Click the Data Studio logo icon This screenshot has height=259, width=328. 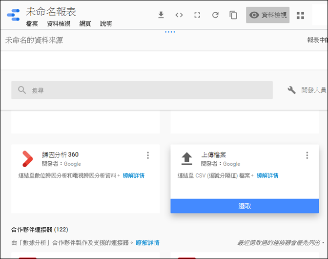[13, 15]
